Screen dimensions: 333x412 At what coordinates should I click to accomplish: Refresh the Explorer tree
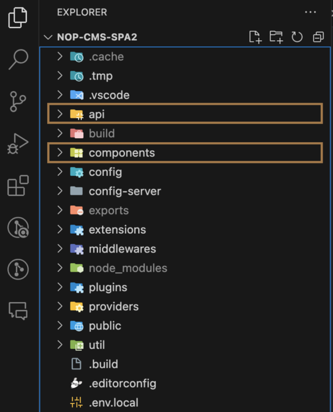(x=297, y=37)
